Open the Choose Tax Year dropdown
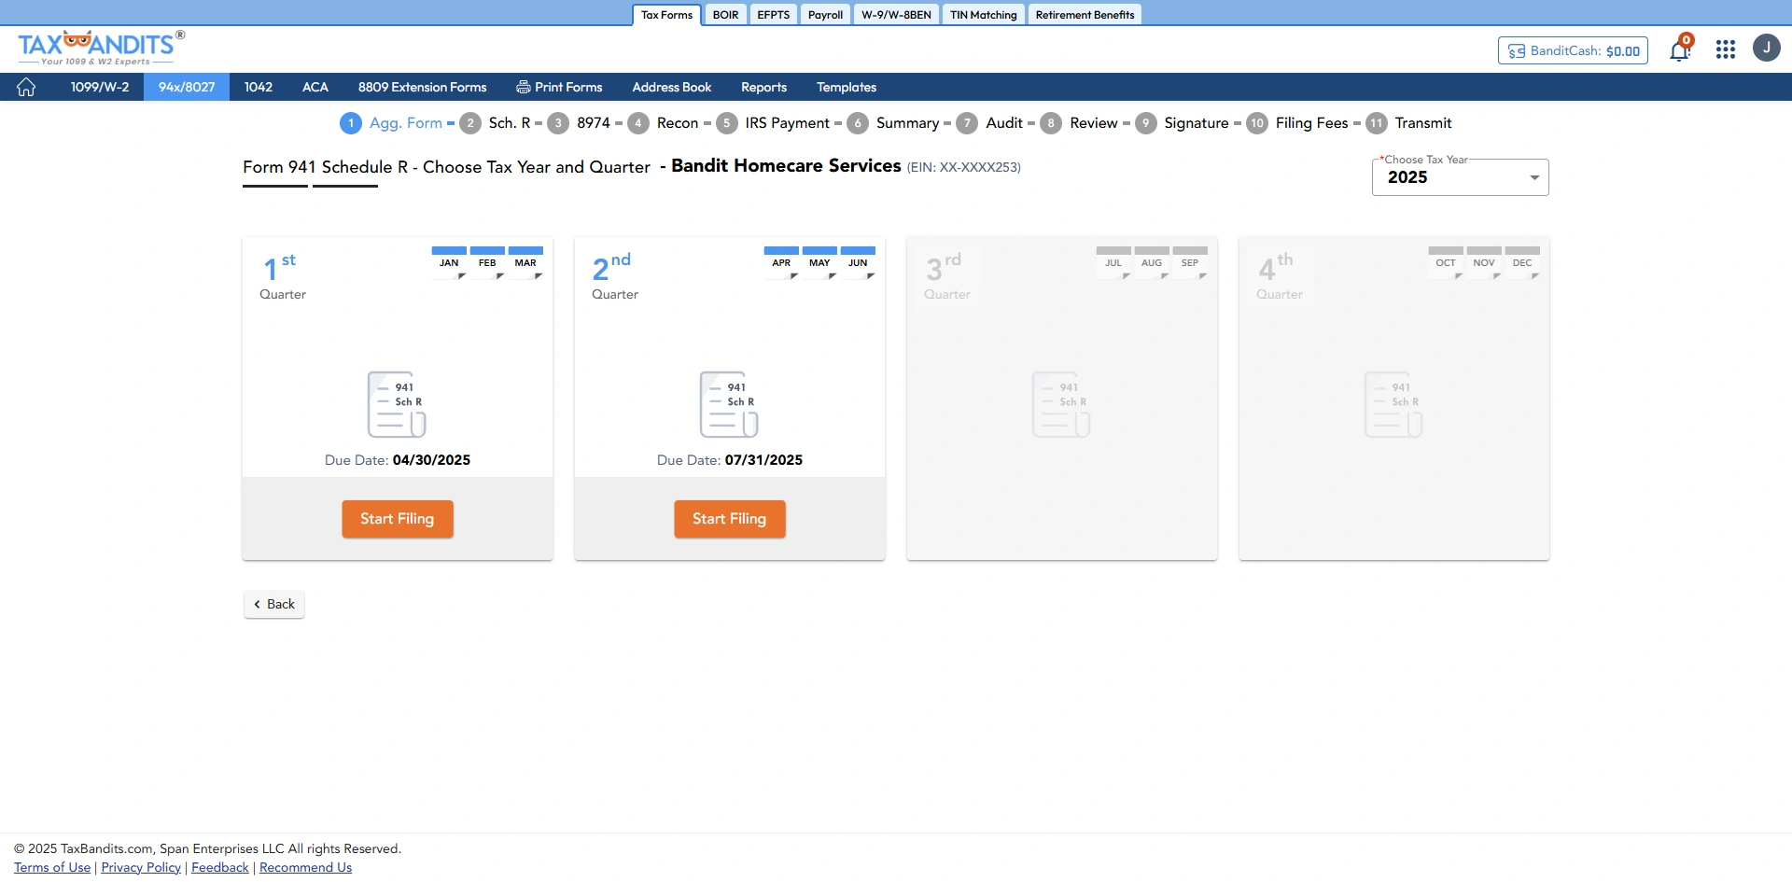 click(x=1459, y=177)
